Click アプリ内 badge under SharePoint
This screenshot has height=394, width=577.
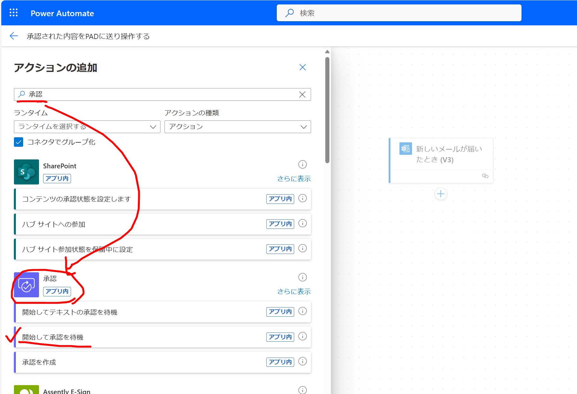click(57, 178)
